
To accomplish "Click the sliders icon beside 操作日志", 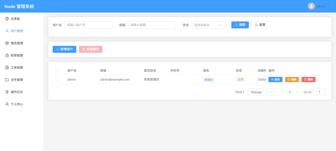I will 7,92.
